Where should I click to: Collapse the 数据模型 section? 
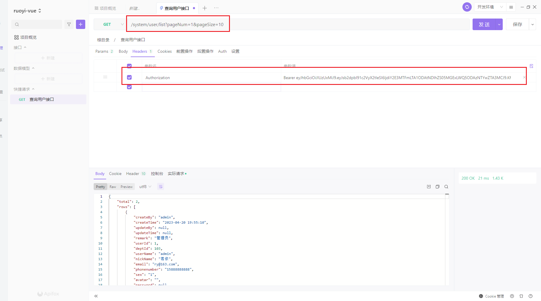click(x=24, y=68)
